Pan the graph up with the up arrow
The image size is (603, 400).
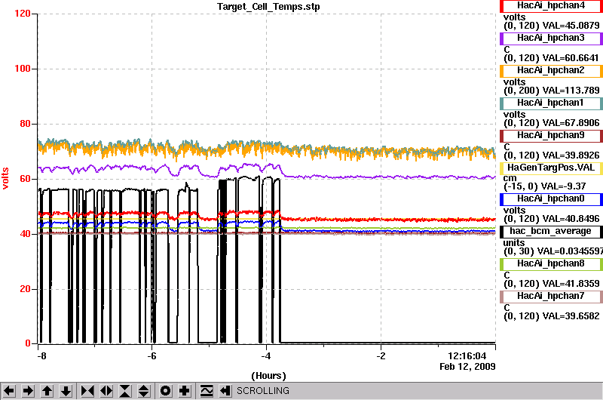(x=47, y=391)
